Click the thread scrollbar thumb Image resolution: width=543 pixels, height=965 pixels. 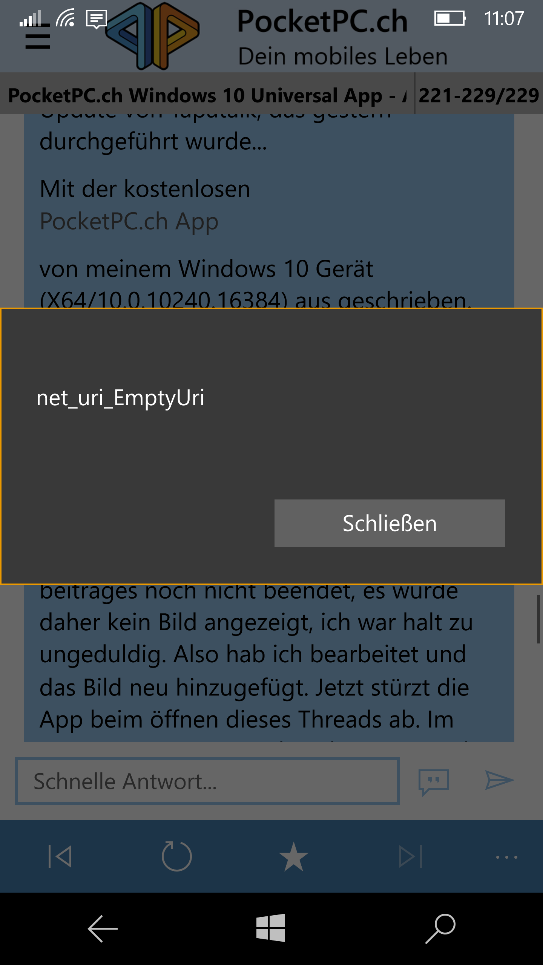538,619
